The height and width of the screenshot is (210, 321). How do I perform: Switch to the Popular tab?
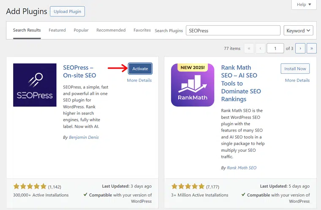[81, 30]
